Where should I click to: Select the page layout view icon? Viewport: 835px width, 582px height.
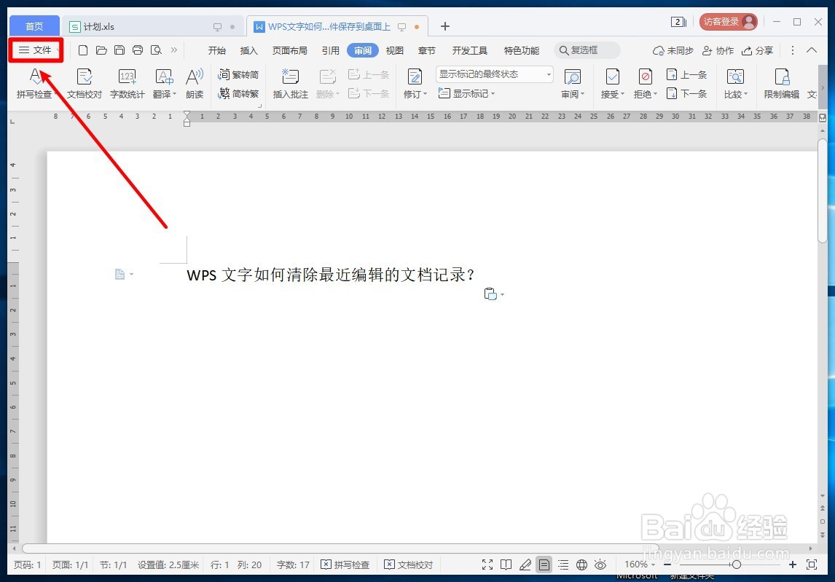(x=544, y=565)
